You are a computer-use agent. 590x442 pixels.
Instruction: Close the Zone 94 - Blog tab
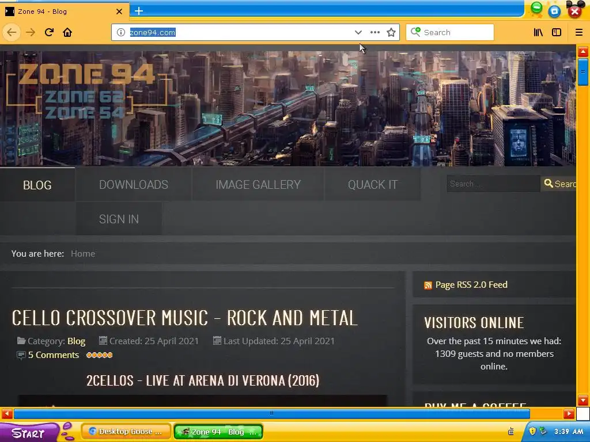coord(119,12)
